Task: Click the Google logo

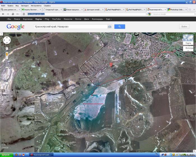Action: tap(15, 27)
